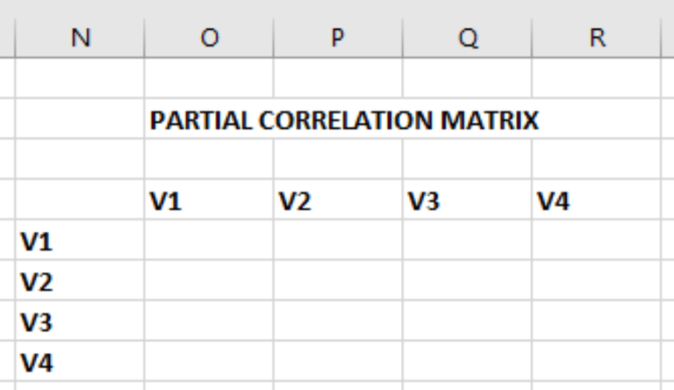Select the column N header
This screenshot has width=674, height=390.
[x=80, y=39]
